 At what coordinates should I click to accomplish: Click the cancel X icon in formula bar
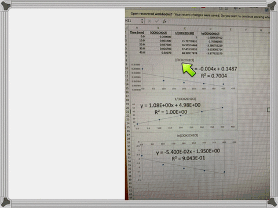click(149, 21)
